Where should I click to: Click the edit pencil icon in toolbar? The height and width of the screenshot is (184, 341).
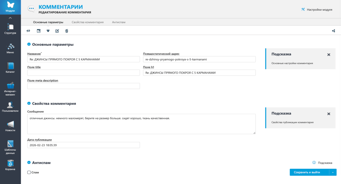coord(57,31)
